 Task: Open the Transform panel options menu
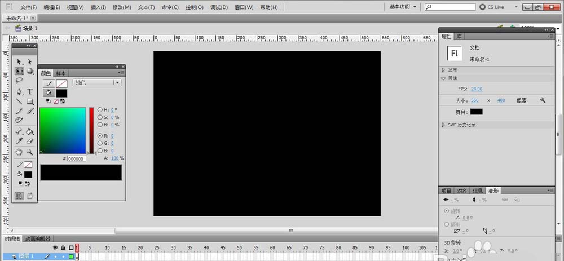[550, 191]
